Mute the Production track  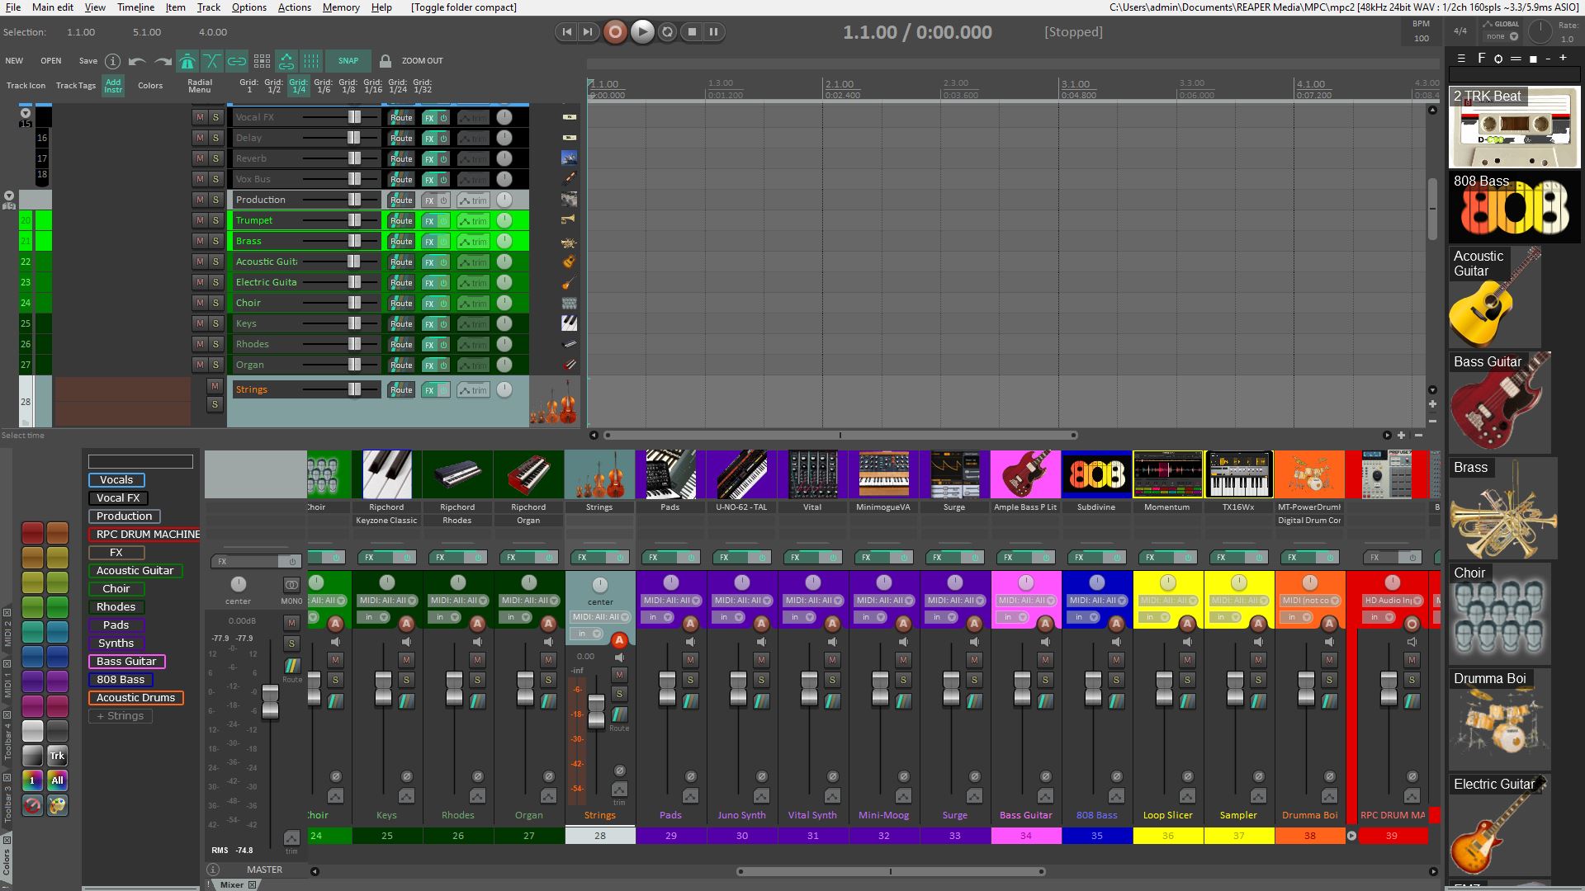tap(199, 200)
